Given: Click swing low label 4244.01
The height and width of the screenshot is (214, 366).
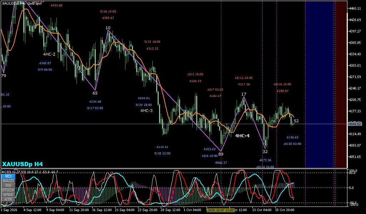Looking at the screenshot, I should (144, 98).
